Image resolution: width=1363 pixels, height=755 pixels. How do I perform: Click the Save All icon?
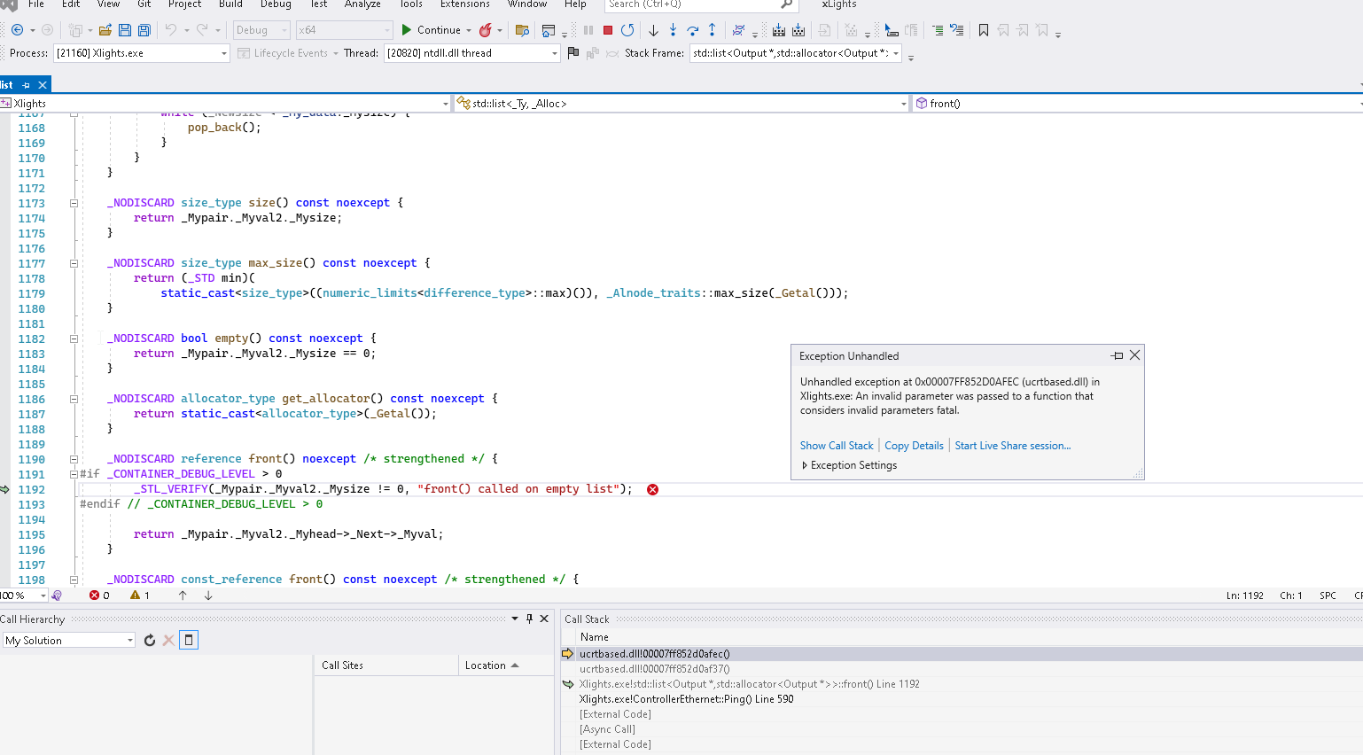click(142, 29)
